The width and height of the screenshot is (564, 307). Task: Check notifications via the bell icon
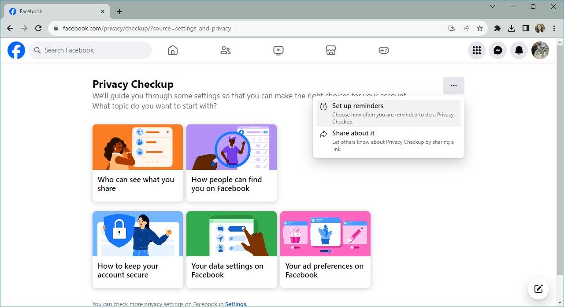point(519,50)
